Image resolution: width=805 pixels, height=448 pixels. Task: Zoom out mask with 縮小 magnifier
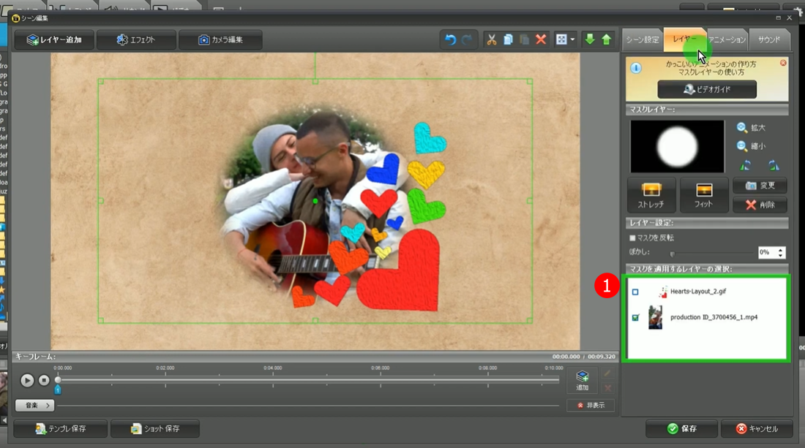click(743, 146)
